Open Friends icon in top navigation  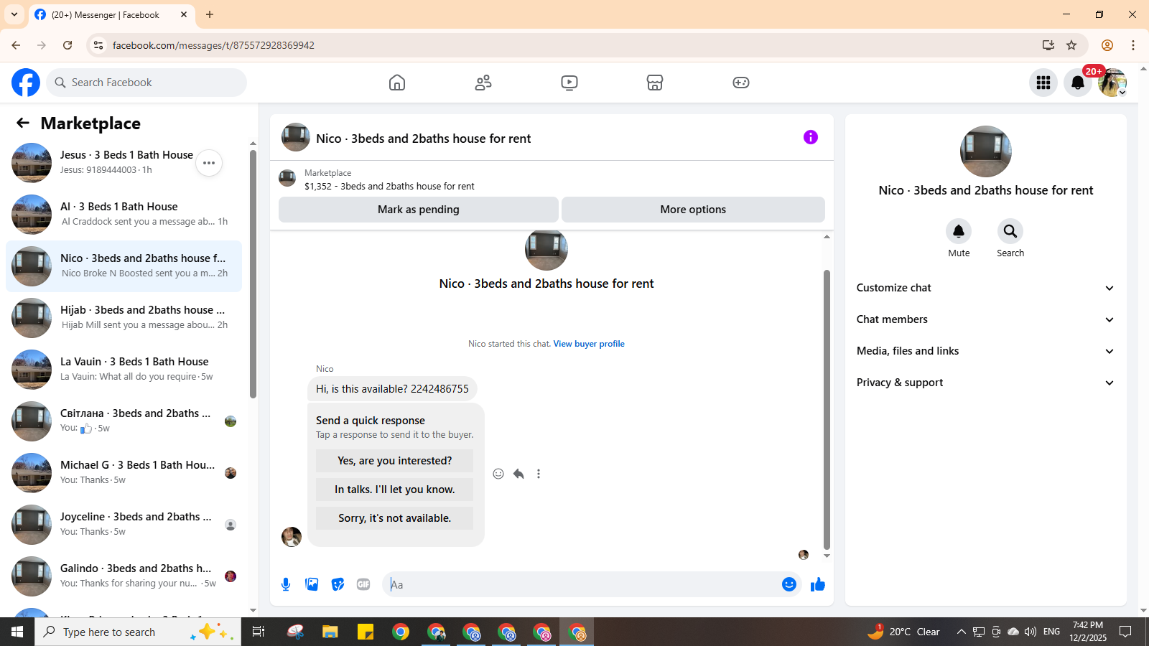click(483, 83)
